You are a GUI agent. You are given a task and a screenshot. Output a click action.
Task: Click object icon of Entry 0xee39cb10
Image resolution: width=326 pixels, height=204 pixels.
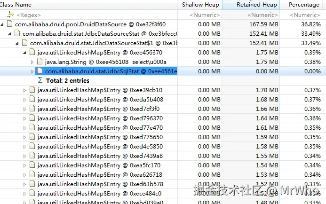[x=32, y=89]
